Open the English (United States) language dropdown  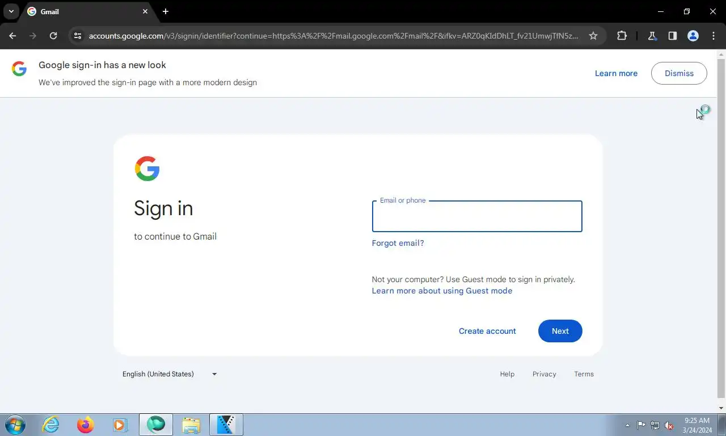pos(170,374)
